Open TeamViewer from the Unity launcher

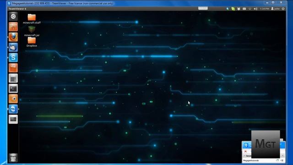13,109
